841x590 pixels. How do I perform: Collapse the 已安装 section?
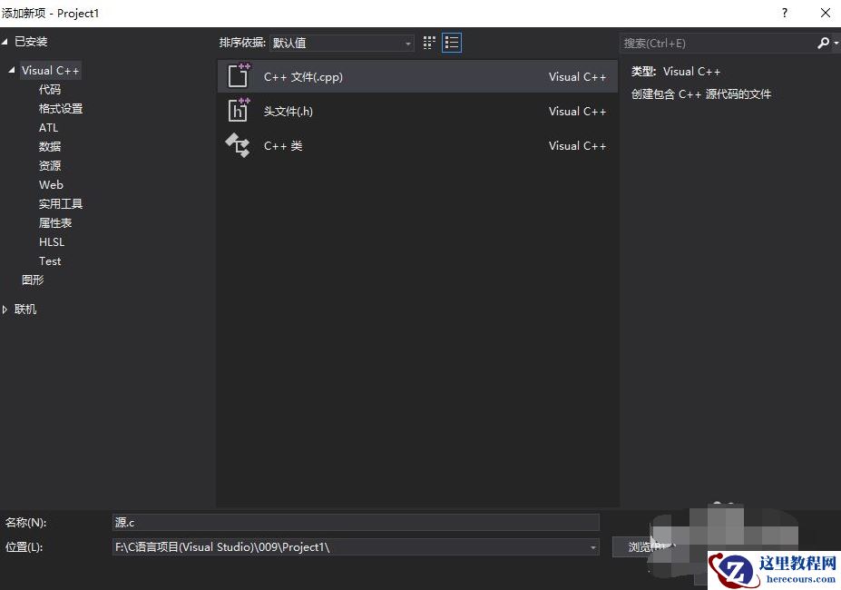tap(7, 41)
